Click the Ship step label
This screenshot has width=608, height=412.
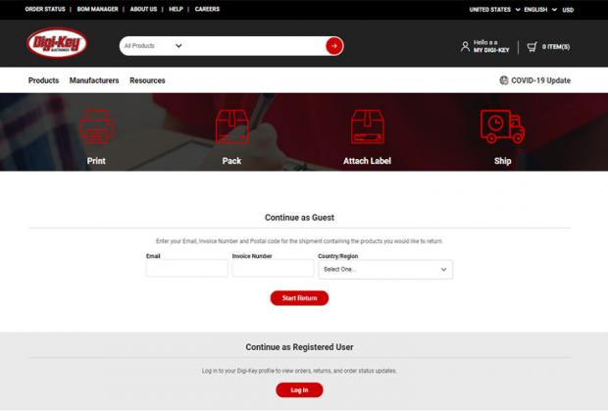502,161
